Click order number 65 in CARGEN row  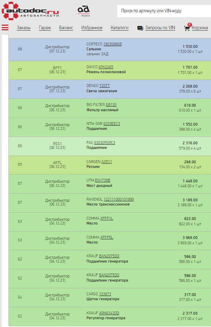[20, 164]
